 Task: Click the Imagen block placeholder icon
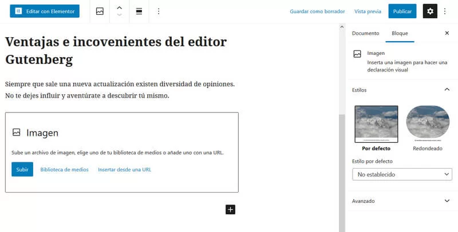[17, 133]
